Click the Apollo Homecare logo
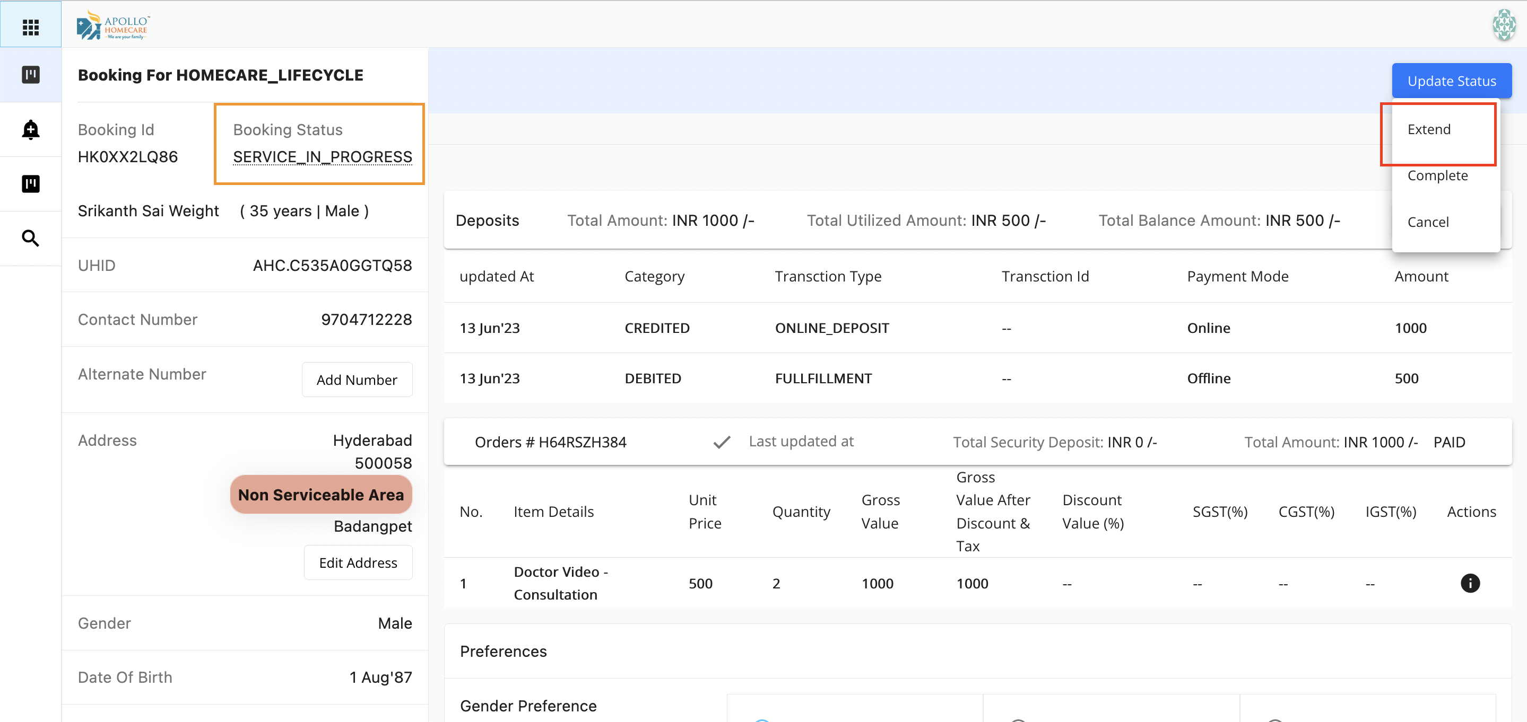 [x=113, y=25]
